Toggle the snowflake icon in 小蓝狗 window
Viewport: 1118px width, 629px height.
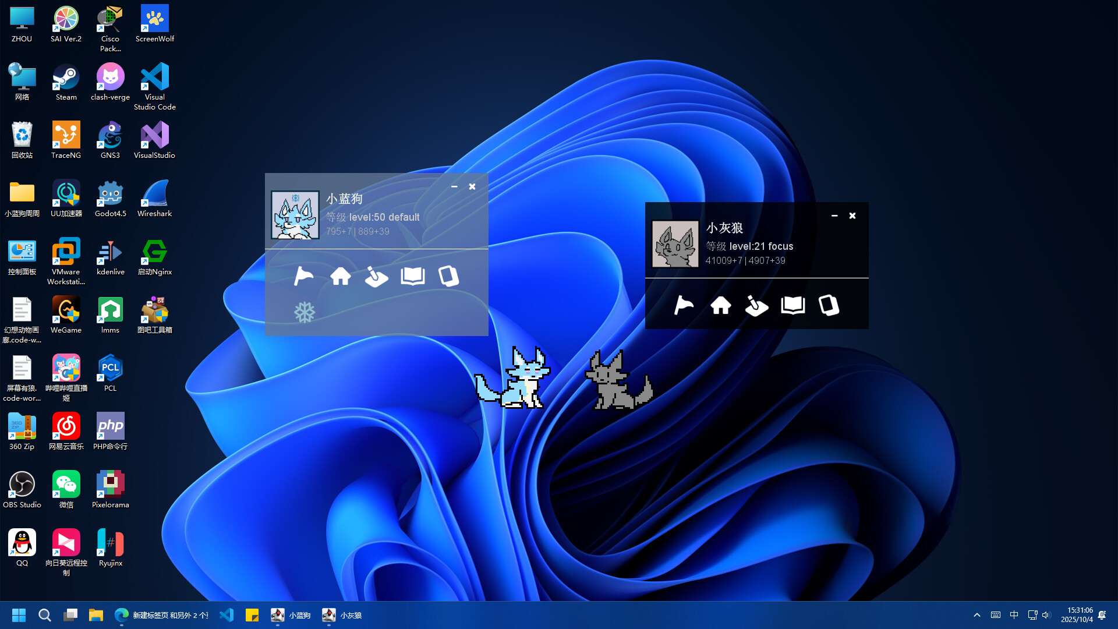(303, 312)
